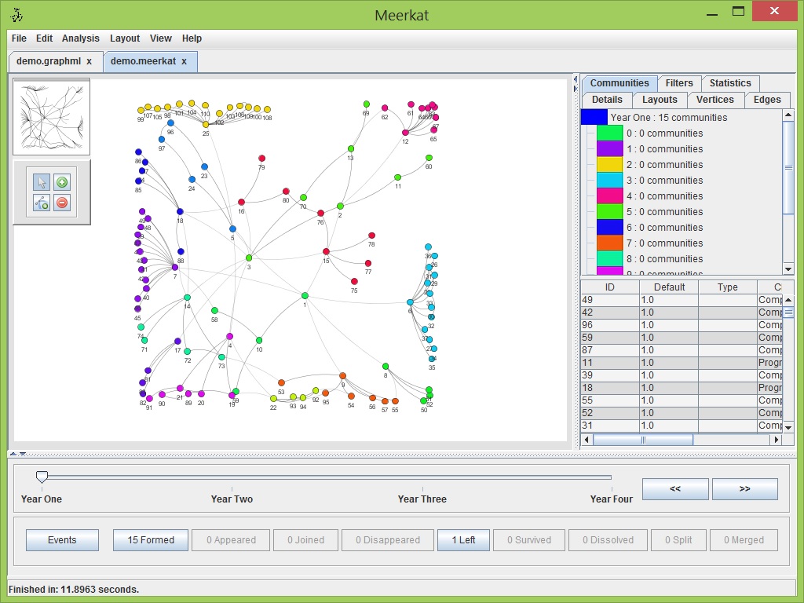Close the demo.meerkat tab
The height and width of the screenshot is (603, 804).
(184, 61)
